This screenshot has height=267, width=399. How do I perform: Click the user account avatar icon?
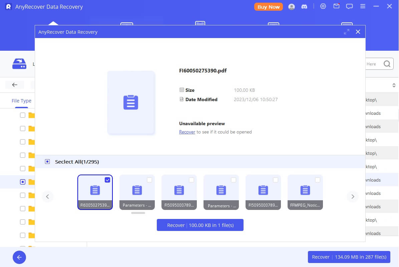pos(292,6)
